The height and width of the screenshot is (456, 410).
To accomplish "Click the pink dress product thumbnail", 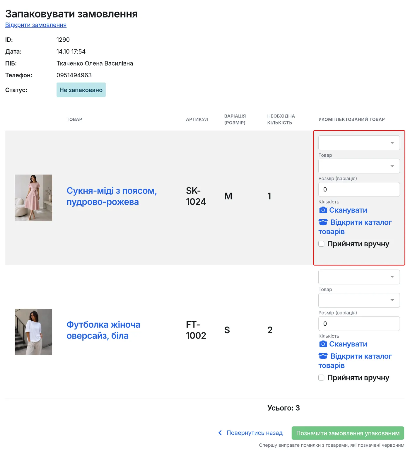I will pos(34,198).
